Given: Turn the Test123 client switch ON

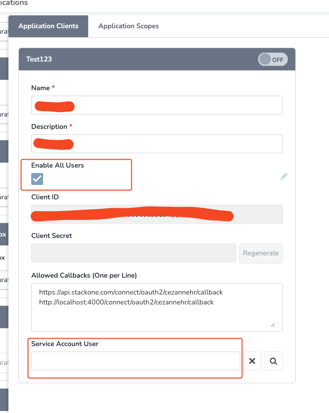Looking at the screenshot, I should 273,59.
